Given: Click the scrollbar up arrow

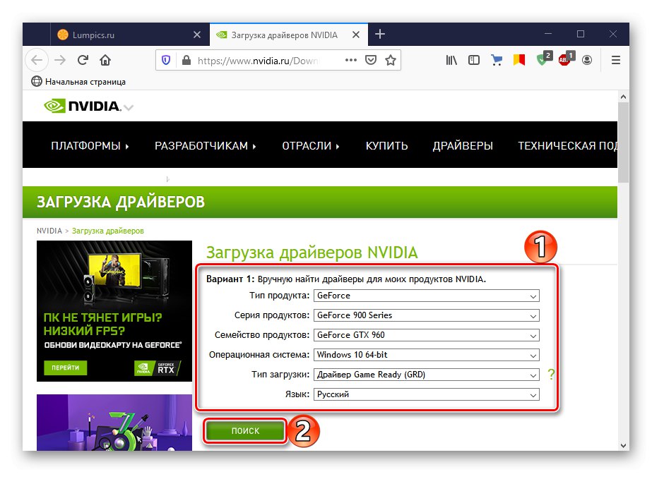Looking at the screenshot, I should [x=623, y=97].
